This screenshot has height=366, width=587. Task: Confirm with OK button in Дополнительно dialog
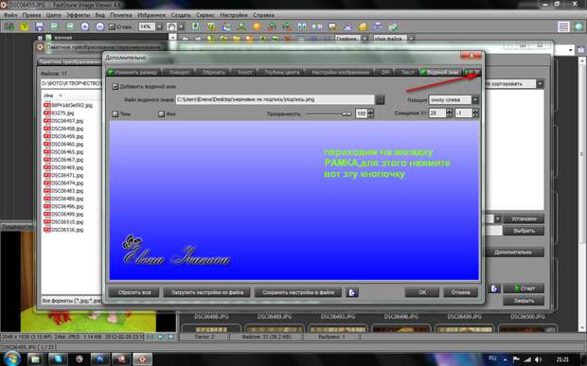coord(422,292)
